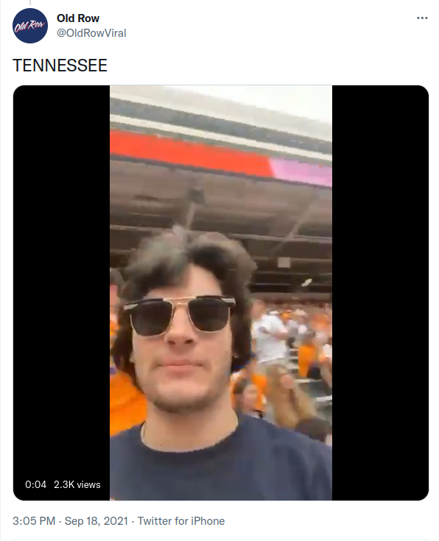Viewport: 439px width, 541px height.
Task: Visit the @OldRowViral handle link
Action: tap(91, 33)
